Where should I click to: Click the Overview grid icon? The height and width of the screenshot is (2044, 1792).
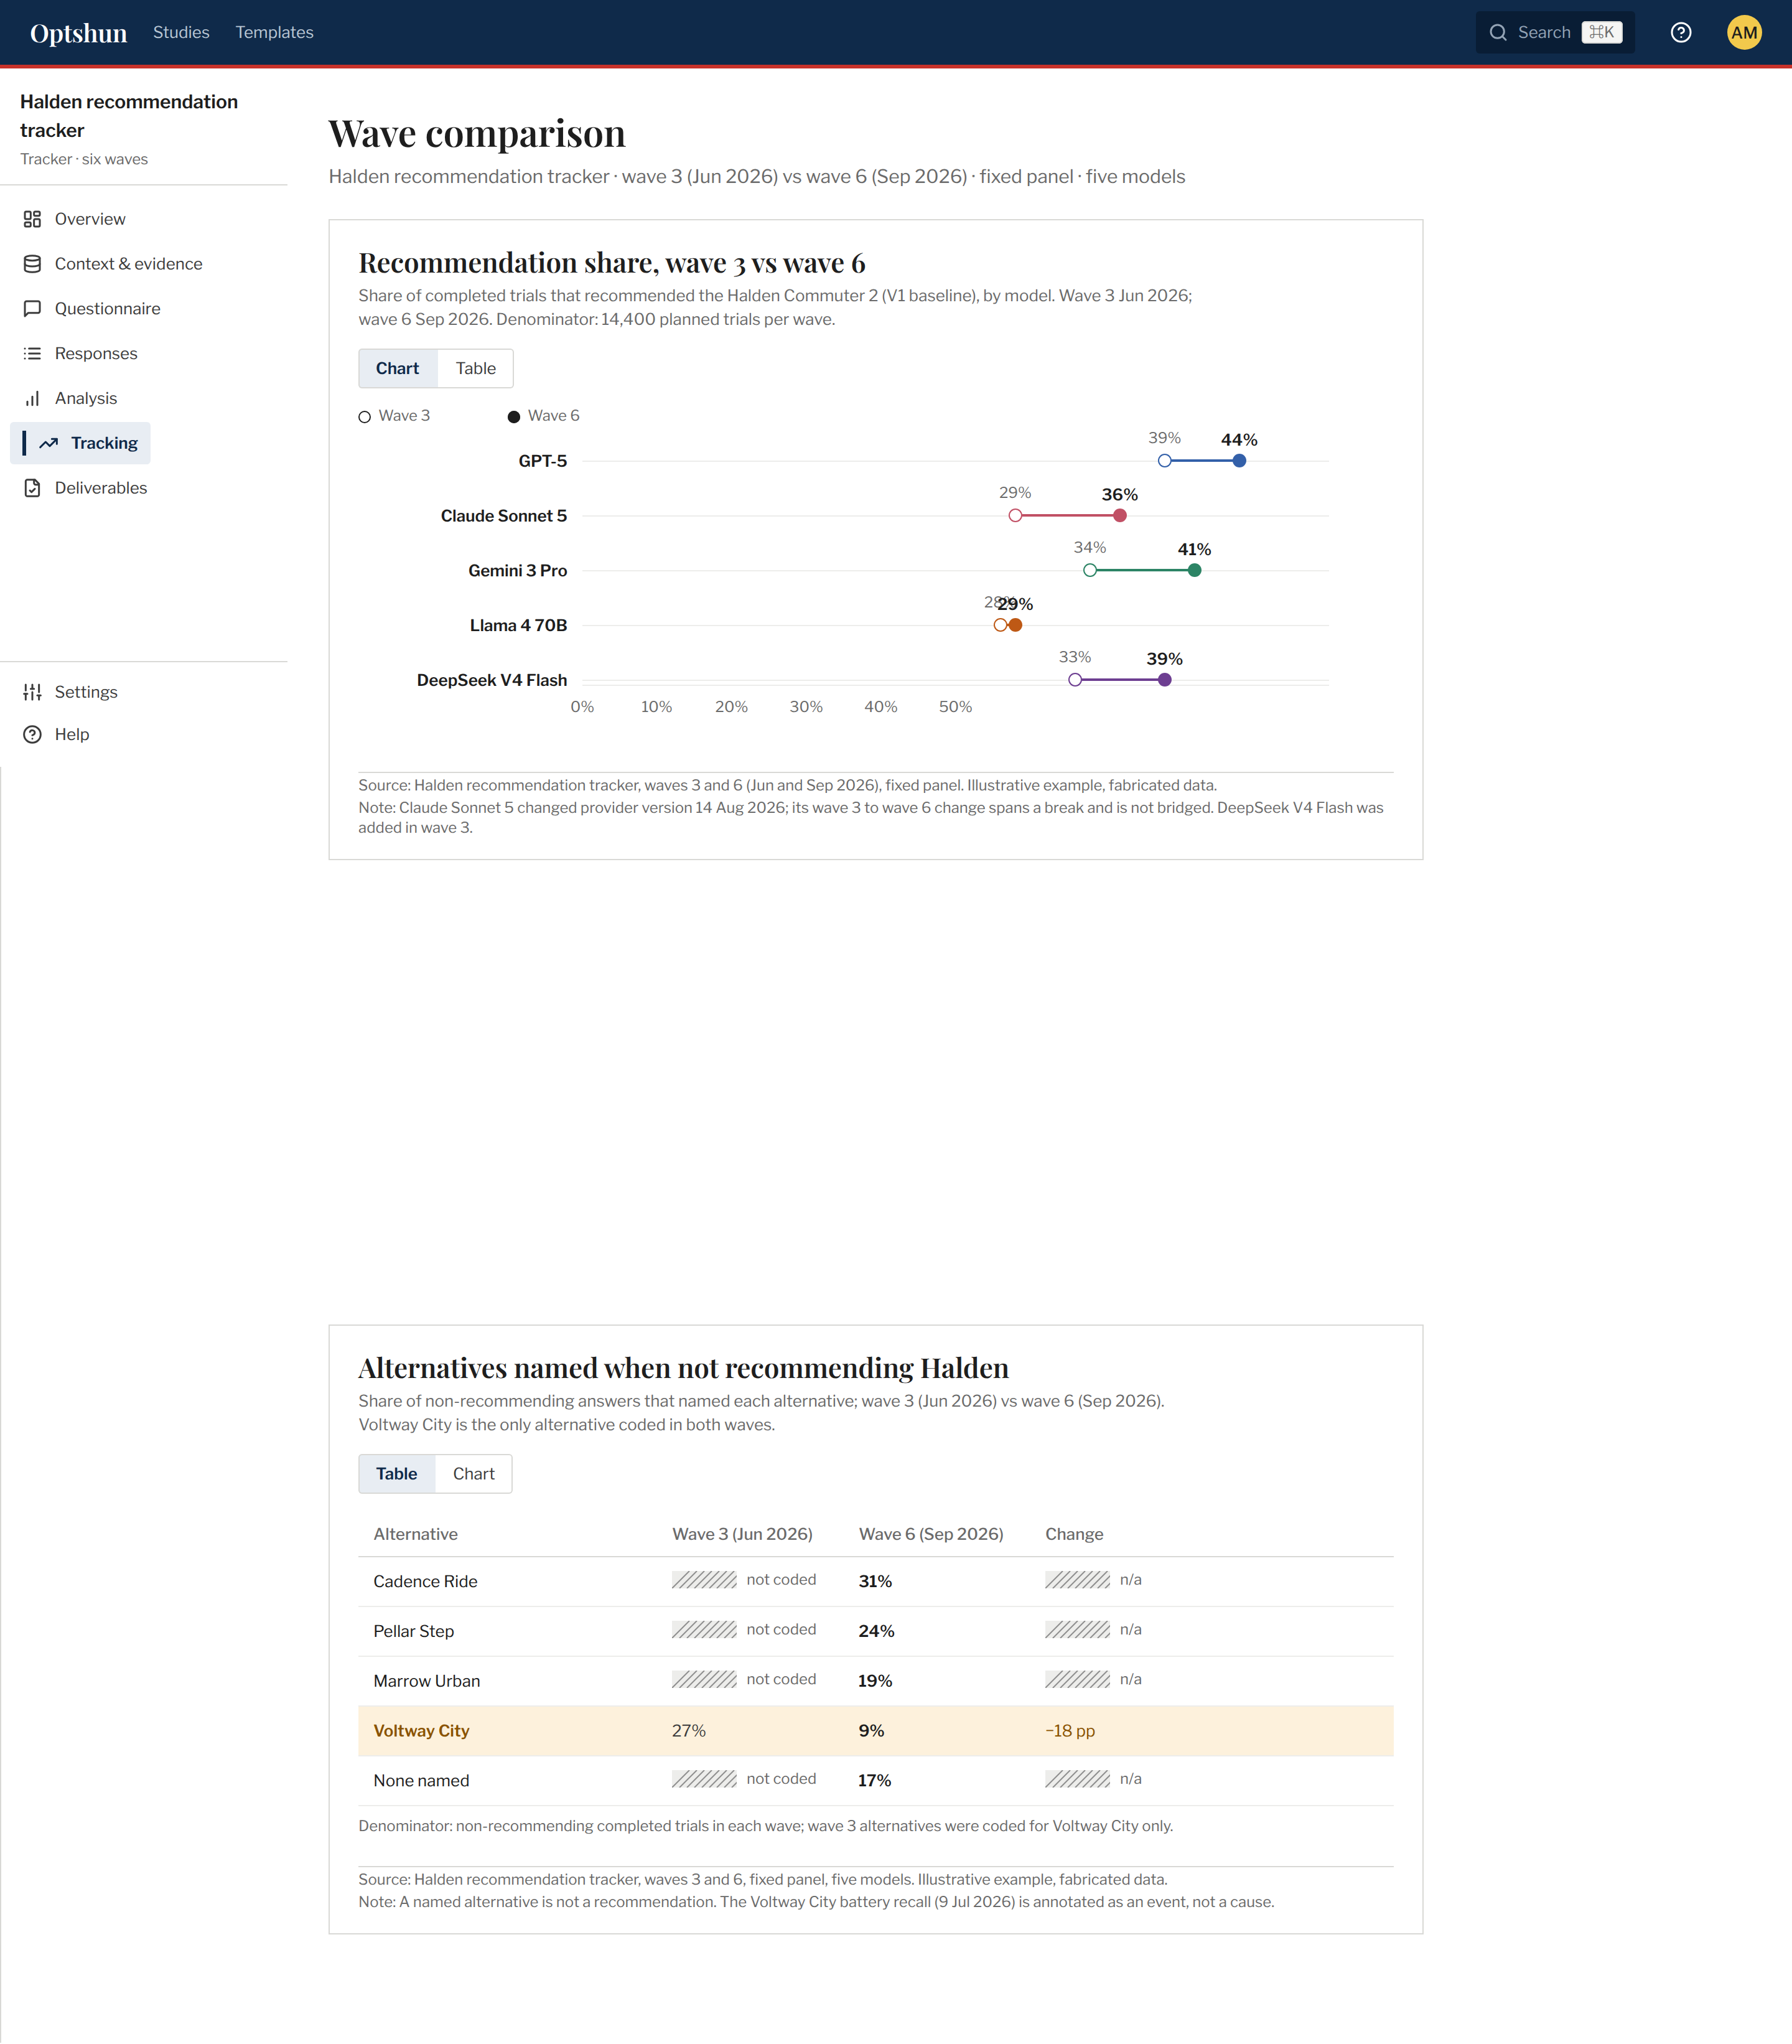click(x=32, y=219)
